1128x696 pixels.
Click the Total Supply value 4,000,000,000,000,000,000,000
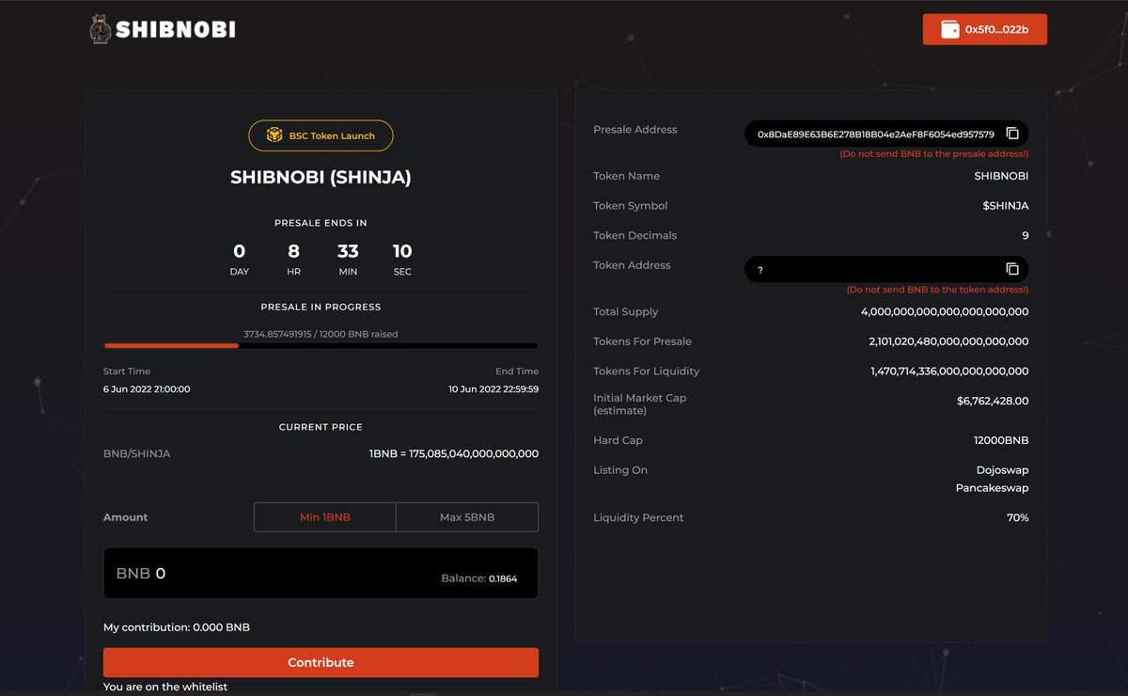[945, 311]
